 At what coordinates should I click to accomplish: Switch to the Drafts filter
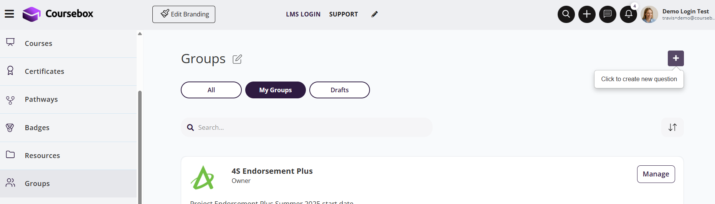click(340, 90)
